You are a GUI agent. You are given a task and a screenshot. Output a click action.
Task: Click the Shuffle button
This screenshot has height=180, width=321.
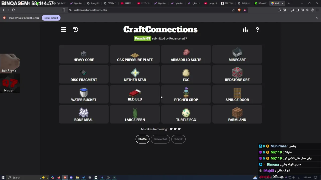tap(142, 139)
